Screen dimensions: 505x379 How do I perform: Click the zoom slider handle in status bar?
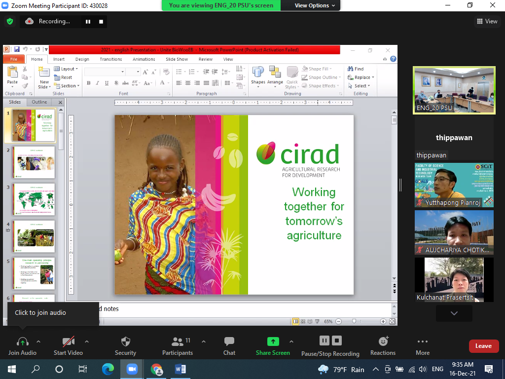354,321
